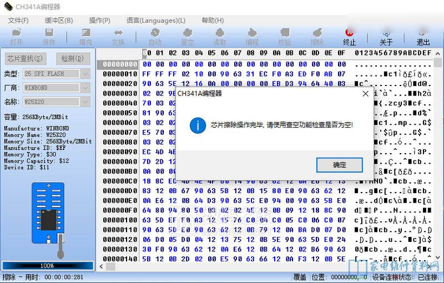Click the 100% erase progress bar
444x283 pixels.
(47, 266)
